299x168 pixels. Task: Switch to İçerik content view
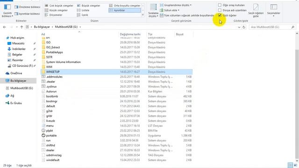point(82,14)
